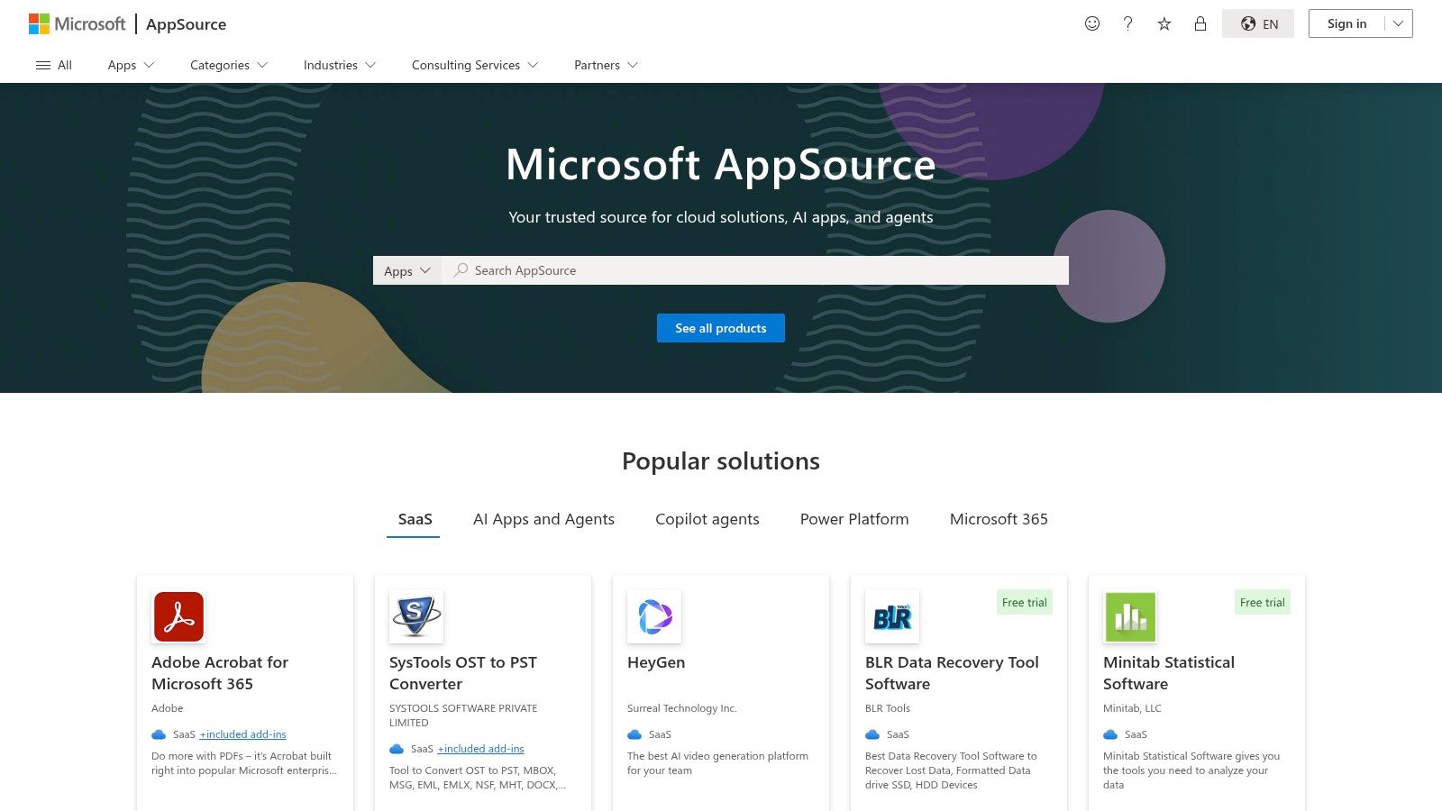Click the HeyGen app logo
Image resolution: width=1442 pixels, height=811 pixels.
click(x=654, y=616)
